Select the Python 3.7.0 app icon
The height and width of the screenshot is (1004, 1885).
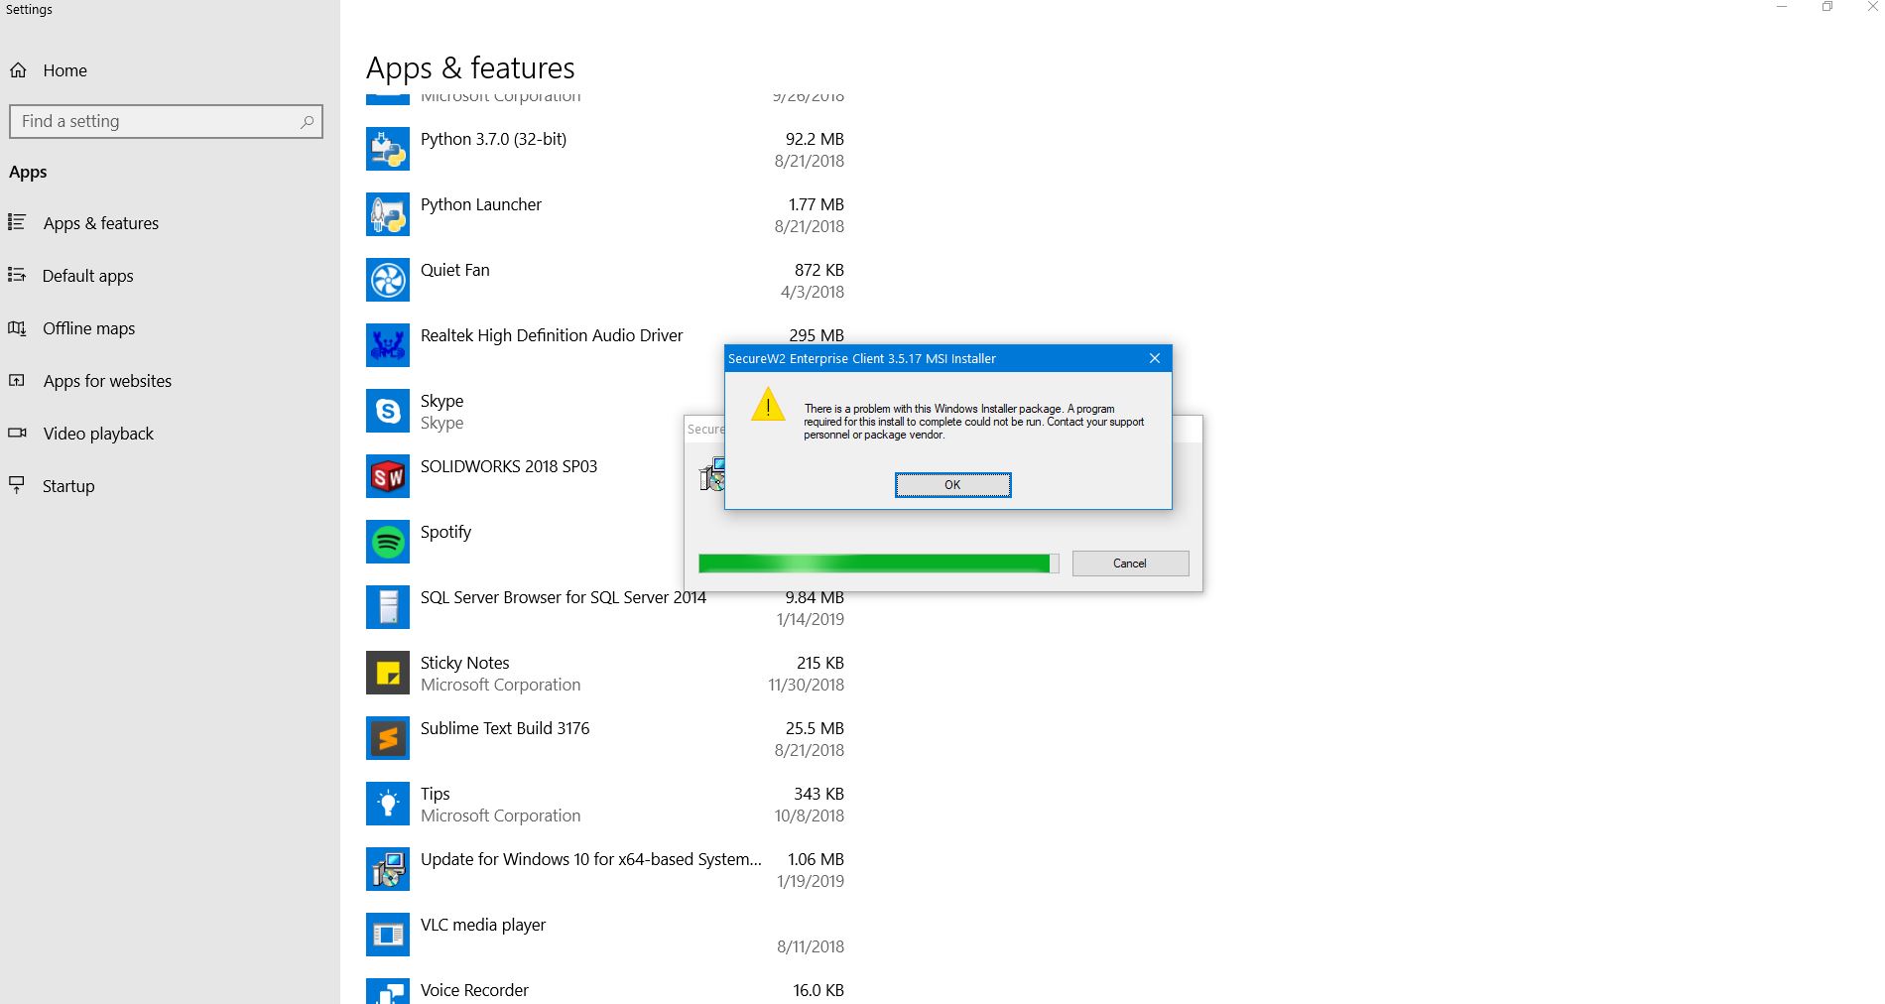(x=387, y=149)
